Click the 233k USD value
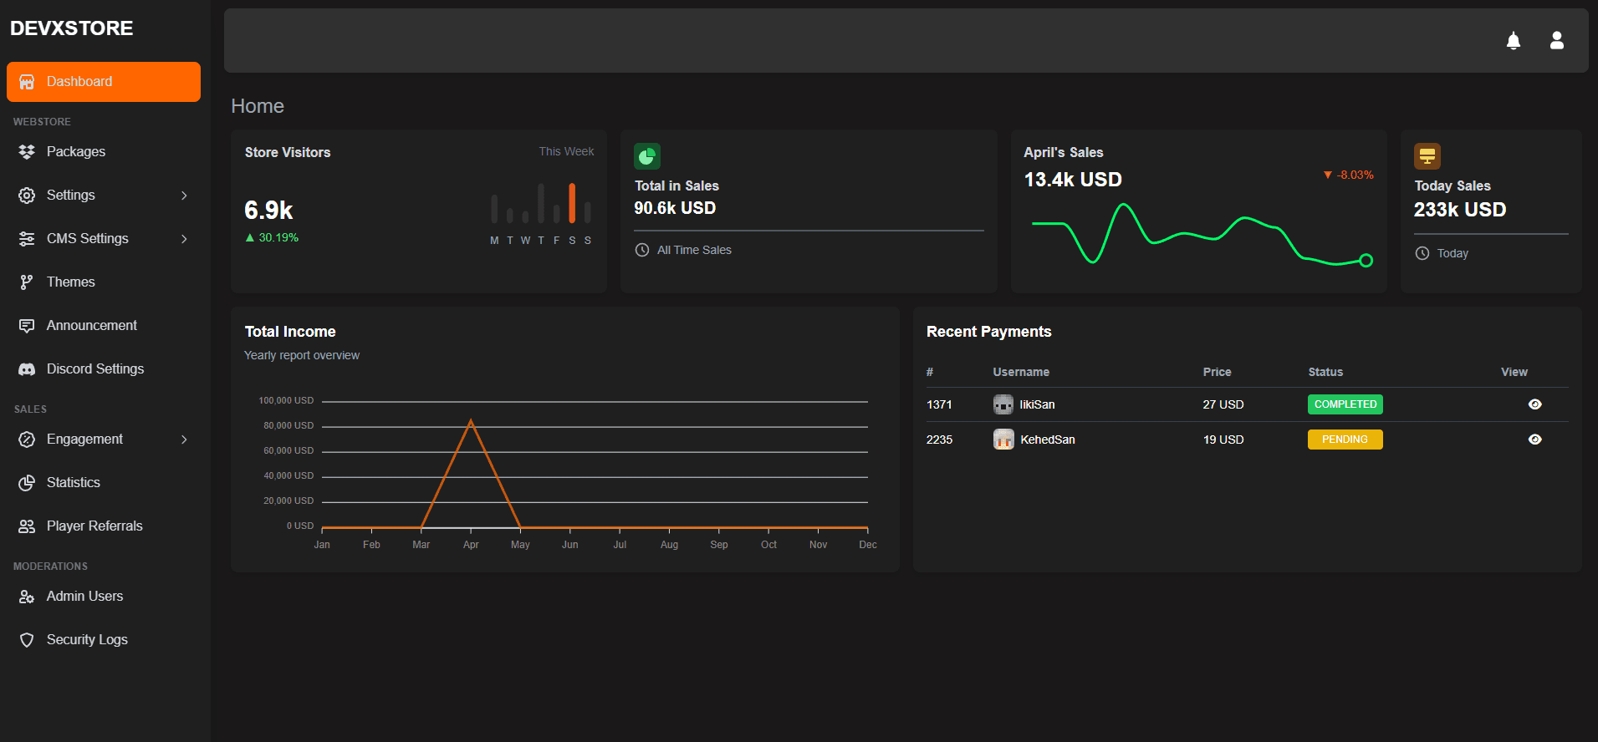Viewport: 1598px width, 742px height. 1460,210
